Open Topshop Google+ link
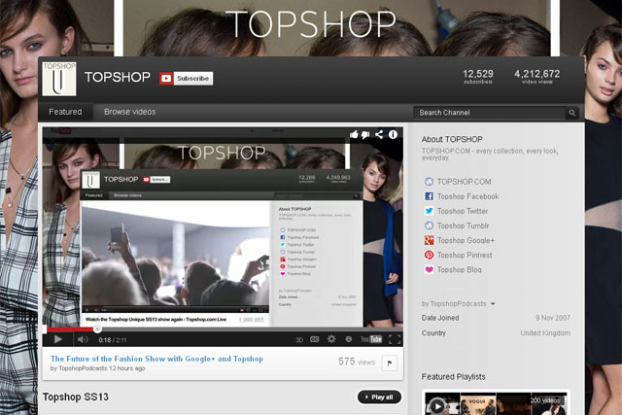The image size is (622, 415). [x=466, y=240]
